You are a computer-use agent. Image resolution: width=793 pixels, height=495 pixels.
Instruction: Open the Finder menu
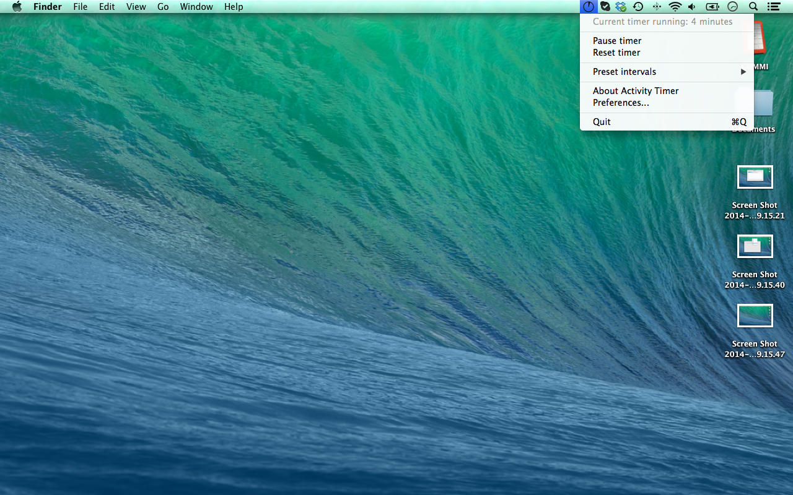click(48, 7)
